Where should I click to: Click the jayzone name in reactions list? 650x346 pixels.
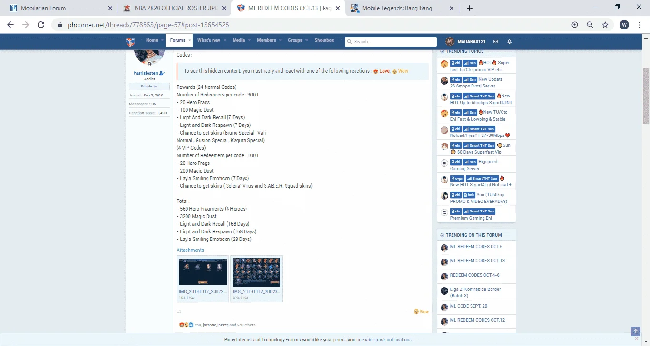(x=208, y=325)
